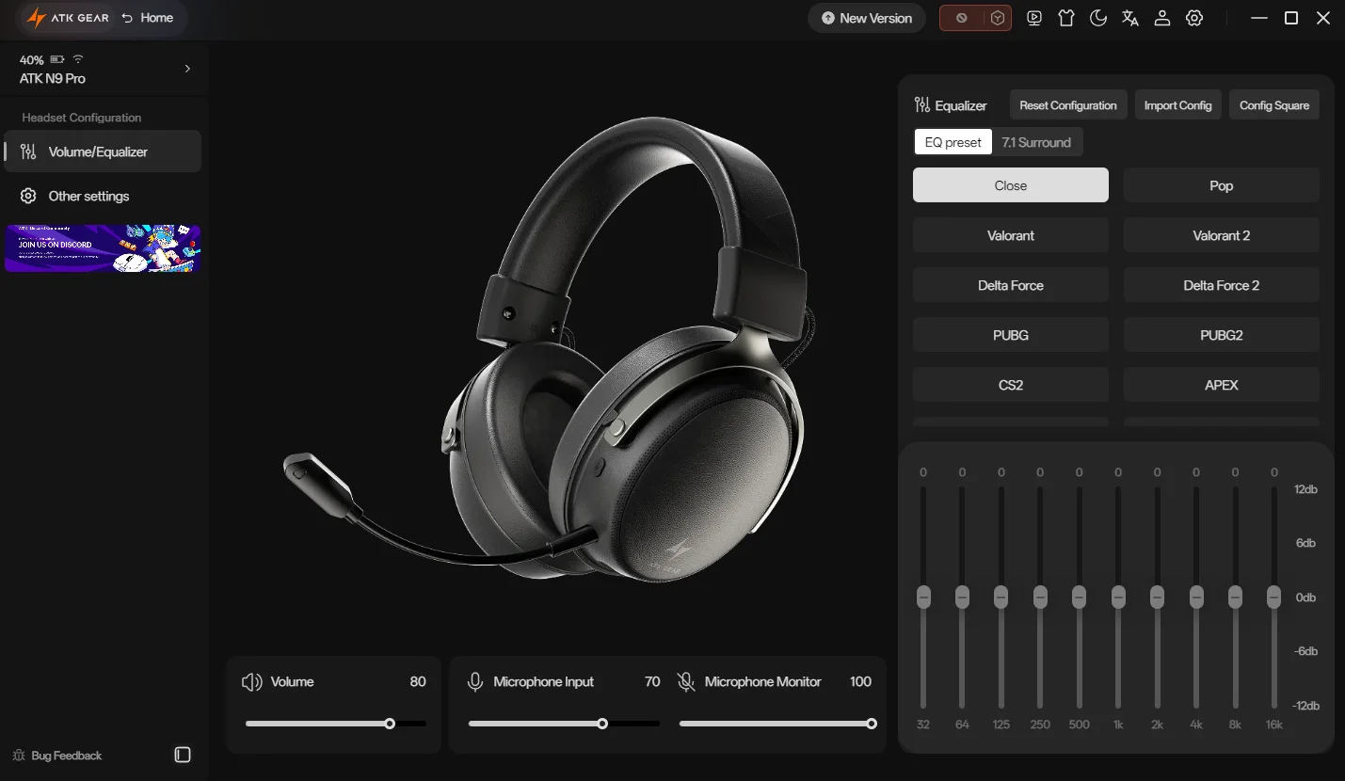
Task: Open the language translation icon
Action: click(x=1130, y=18)
